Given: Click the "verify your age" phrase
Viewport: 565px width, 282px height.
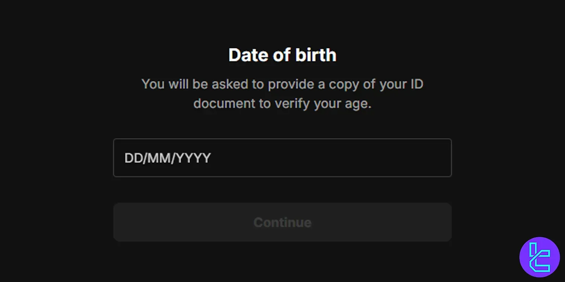Looking at the screenshot, I should pyautogui.click(x=323, y=103).
